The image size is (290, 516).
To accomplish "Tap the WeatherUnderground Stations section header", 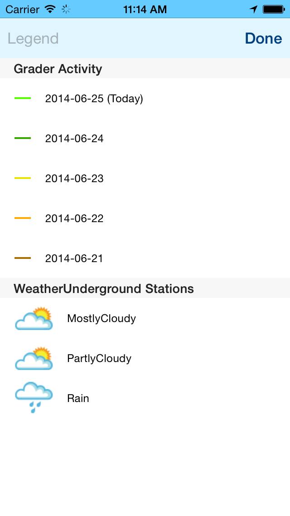I will pos(145,288).
